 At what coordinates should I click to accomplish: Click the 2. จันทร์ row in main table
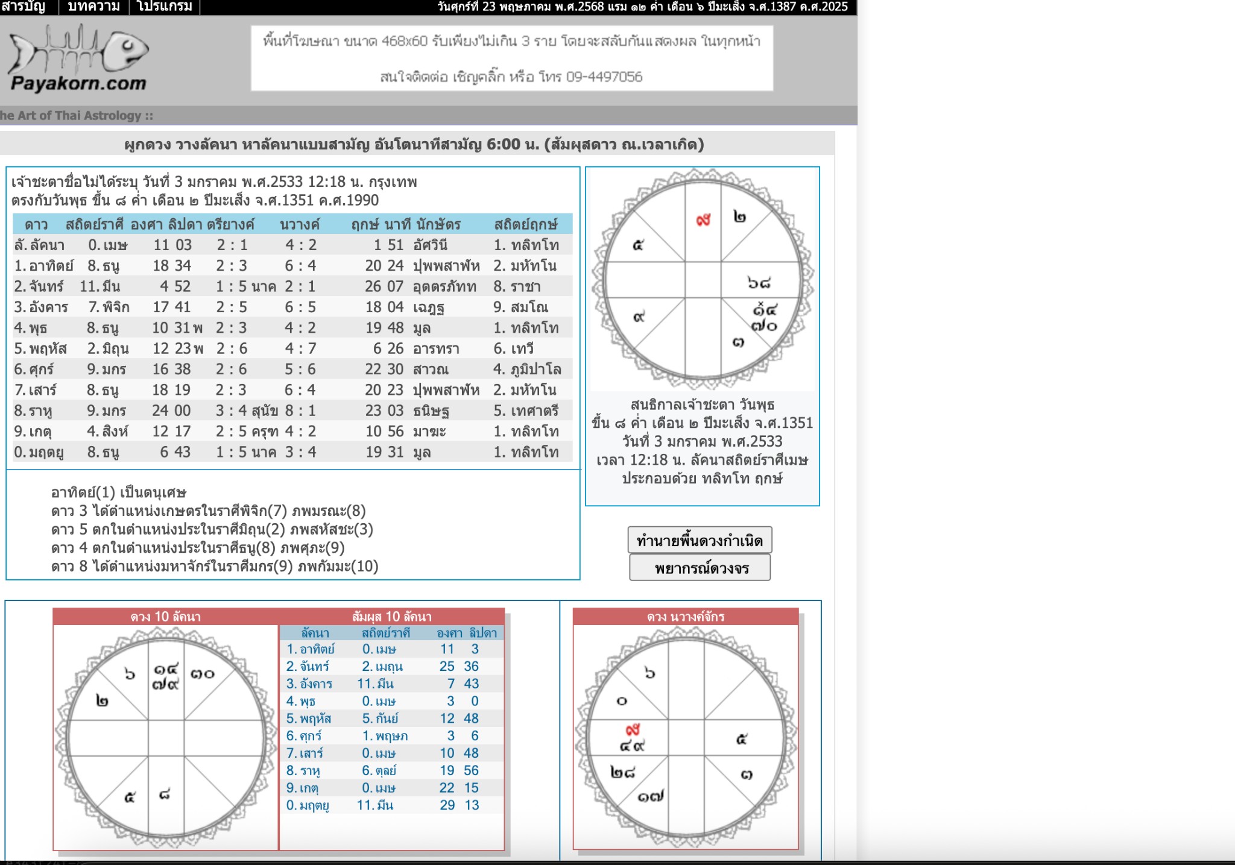tap(292, 286)
